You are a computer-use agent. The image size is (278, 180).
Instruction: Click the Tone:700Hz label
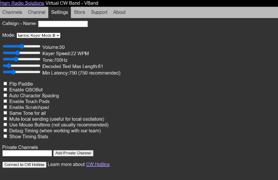(x=55, y=60)
